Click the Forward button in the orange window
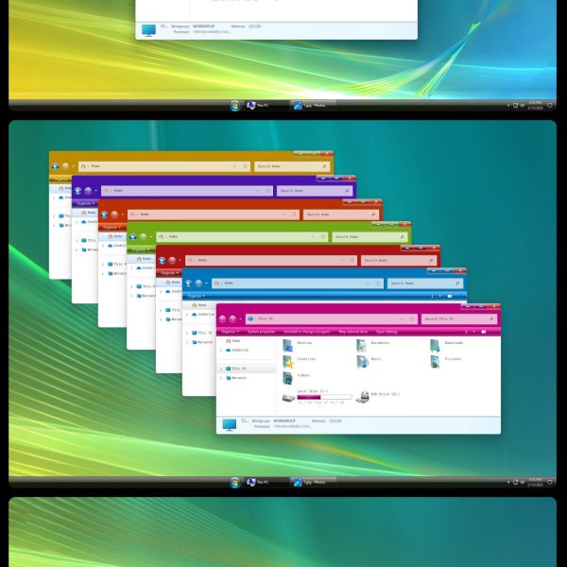567x567 pixels. 114,215
